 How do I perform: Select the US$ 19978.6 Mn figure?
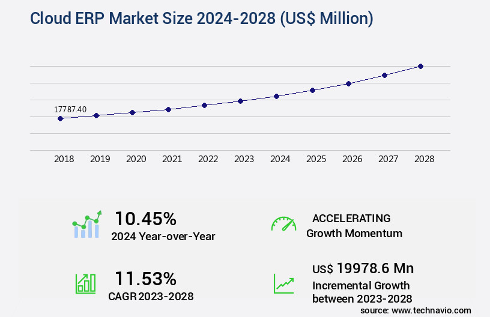coord(363,268)
